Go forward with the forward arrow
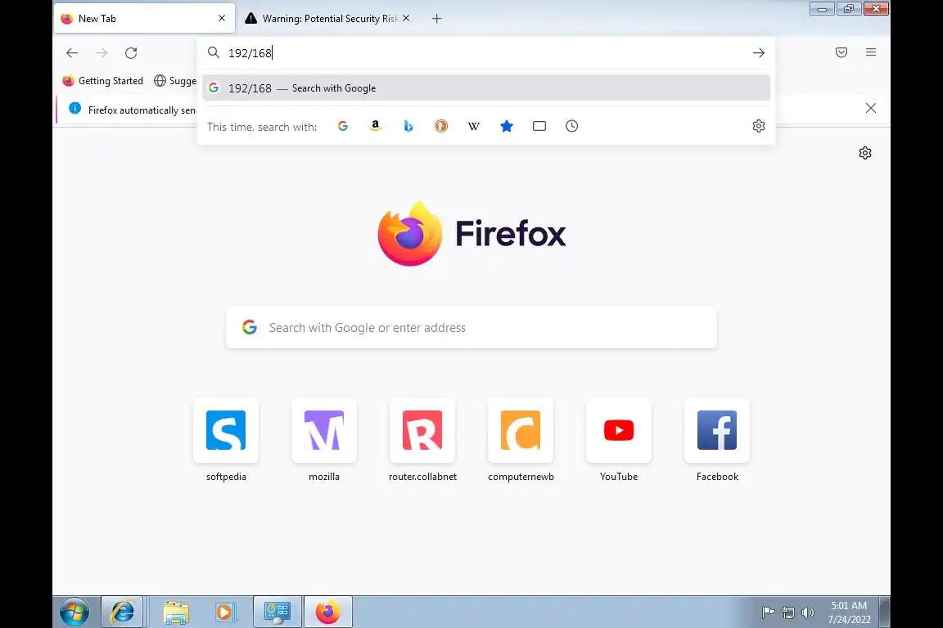The width and height of the screenshot is (943, 628). point(102,53)
